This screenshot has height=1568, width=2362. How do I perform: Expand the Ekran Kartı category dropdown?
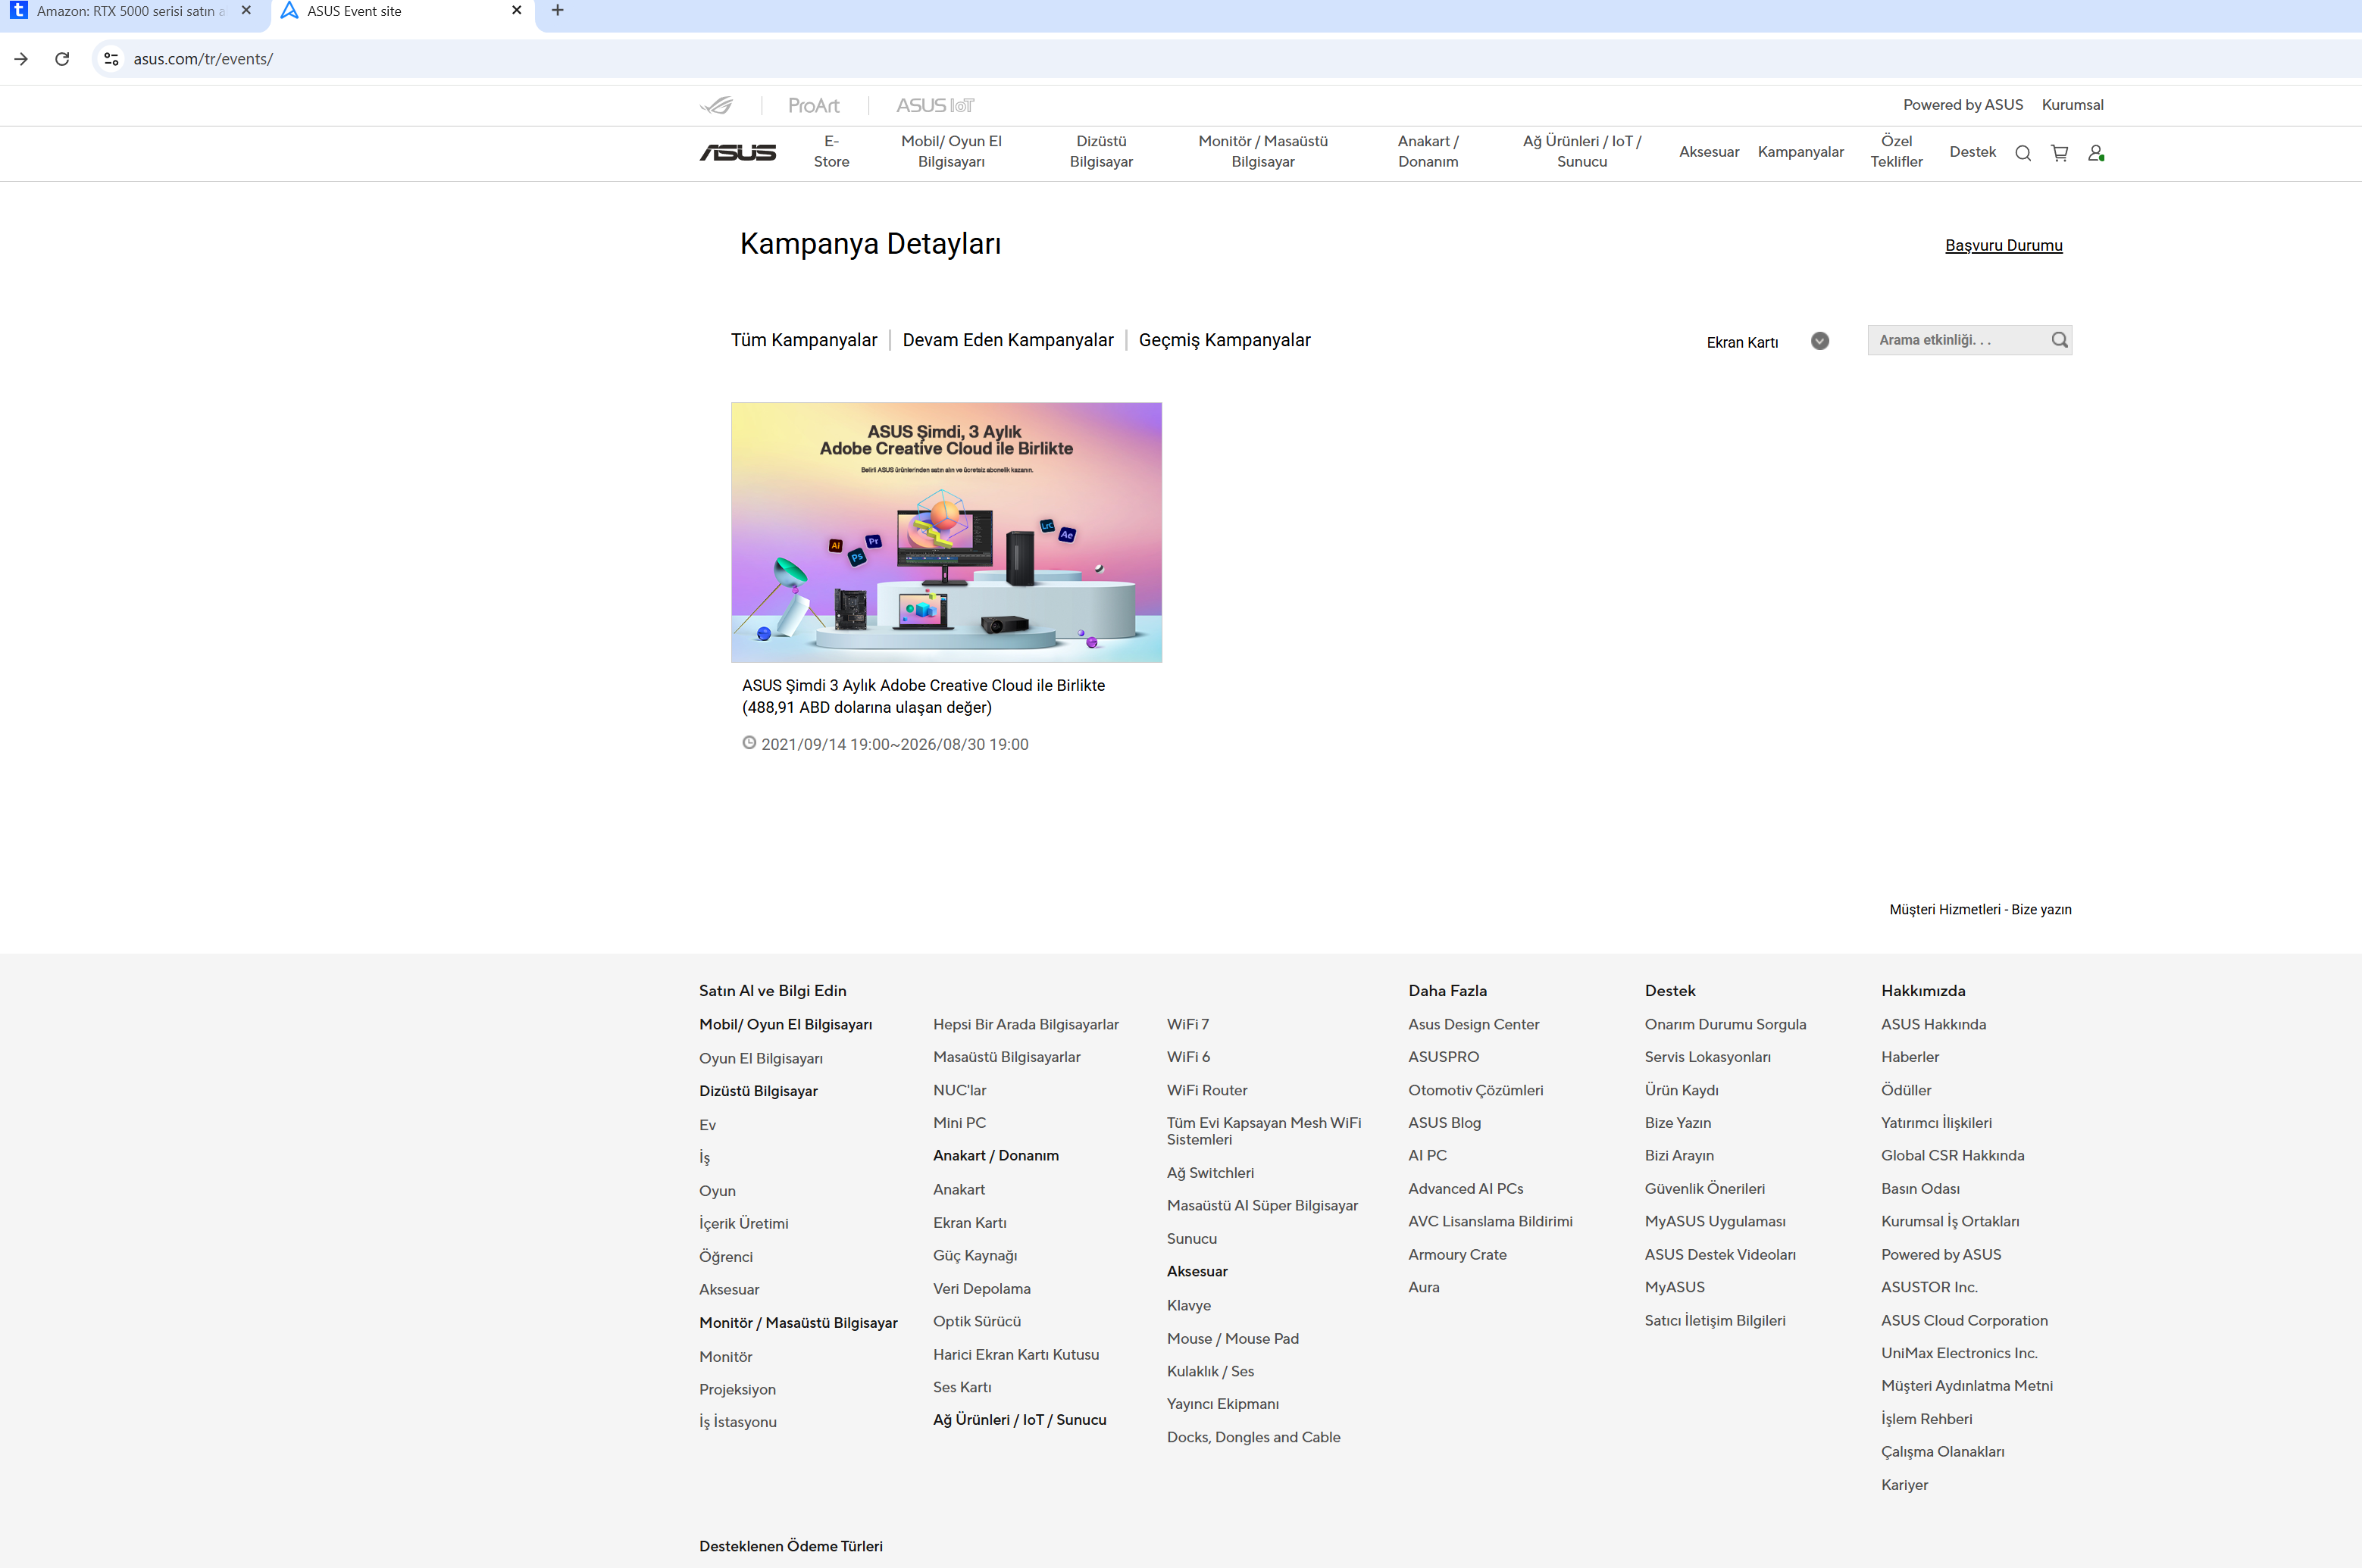click(1819, 341)
